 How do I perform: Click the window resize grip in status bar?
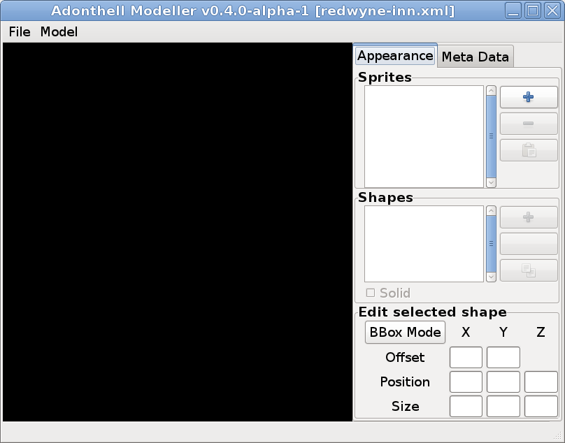[x=559, y=437]
